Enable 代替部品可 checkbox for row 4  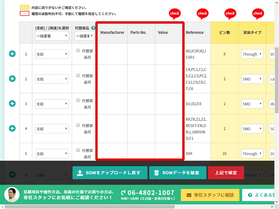78,125
